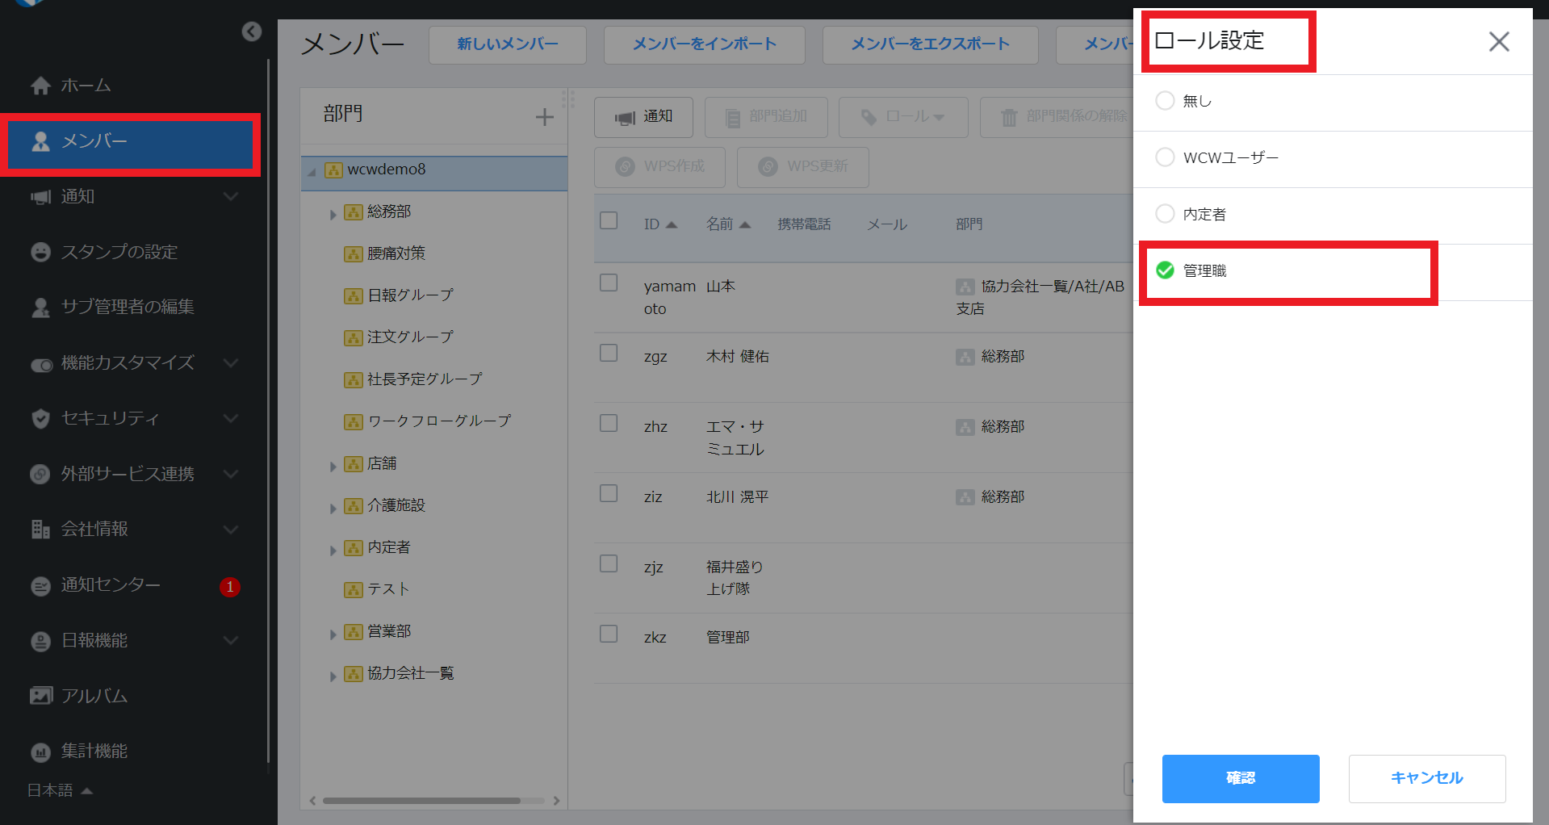This screenshot has height=825, width=1549.
Task: Click the sub-administrator edit icon
Action: click(x=40, y=308)
